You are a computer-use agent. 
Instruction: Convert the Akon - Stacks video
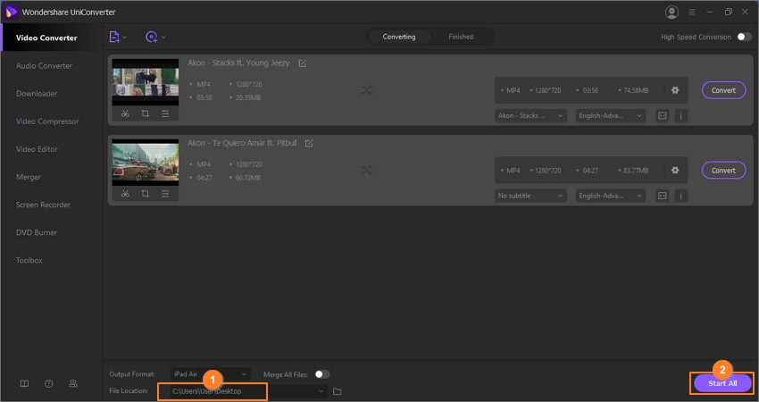point(723,90)
